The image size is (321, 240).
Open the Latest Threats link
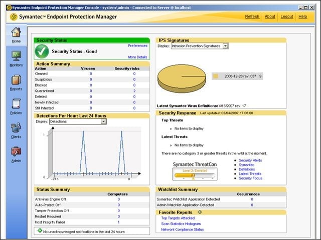point(250,174)
